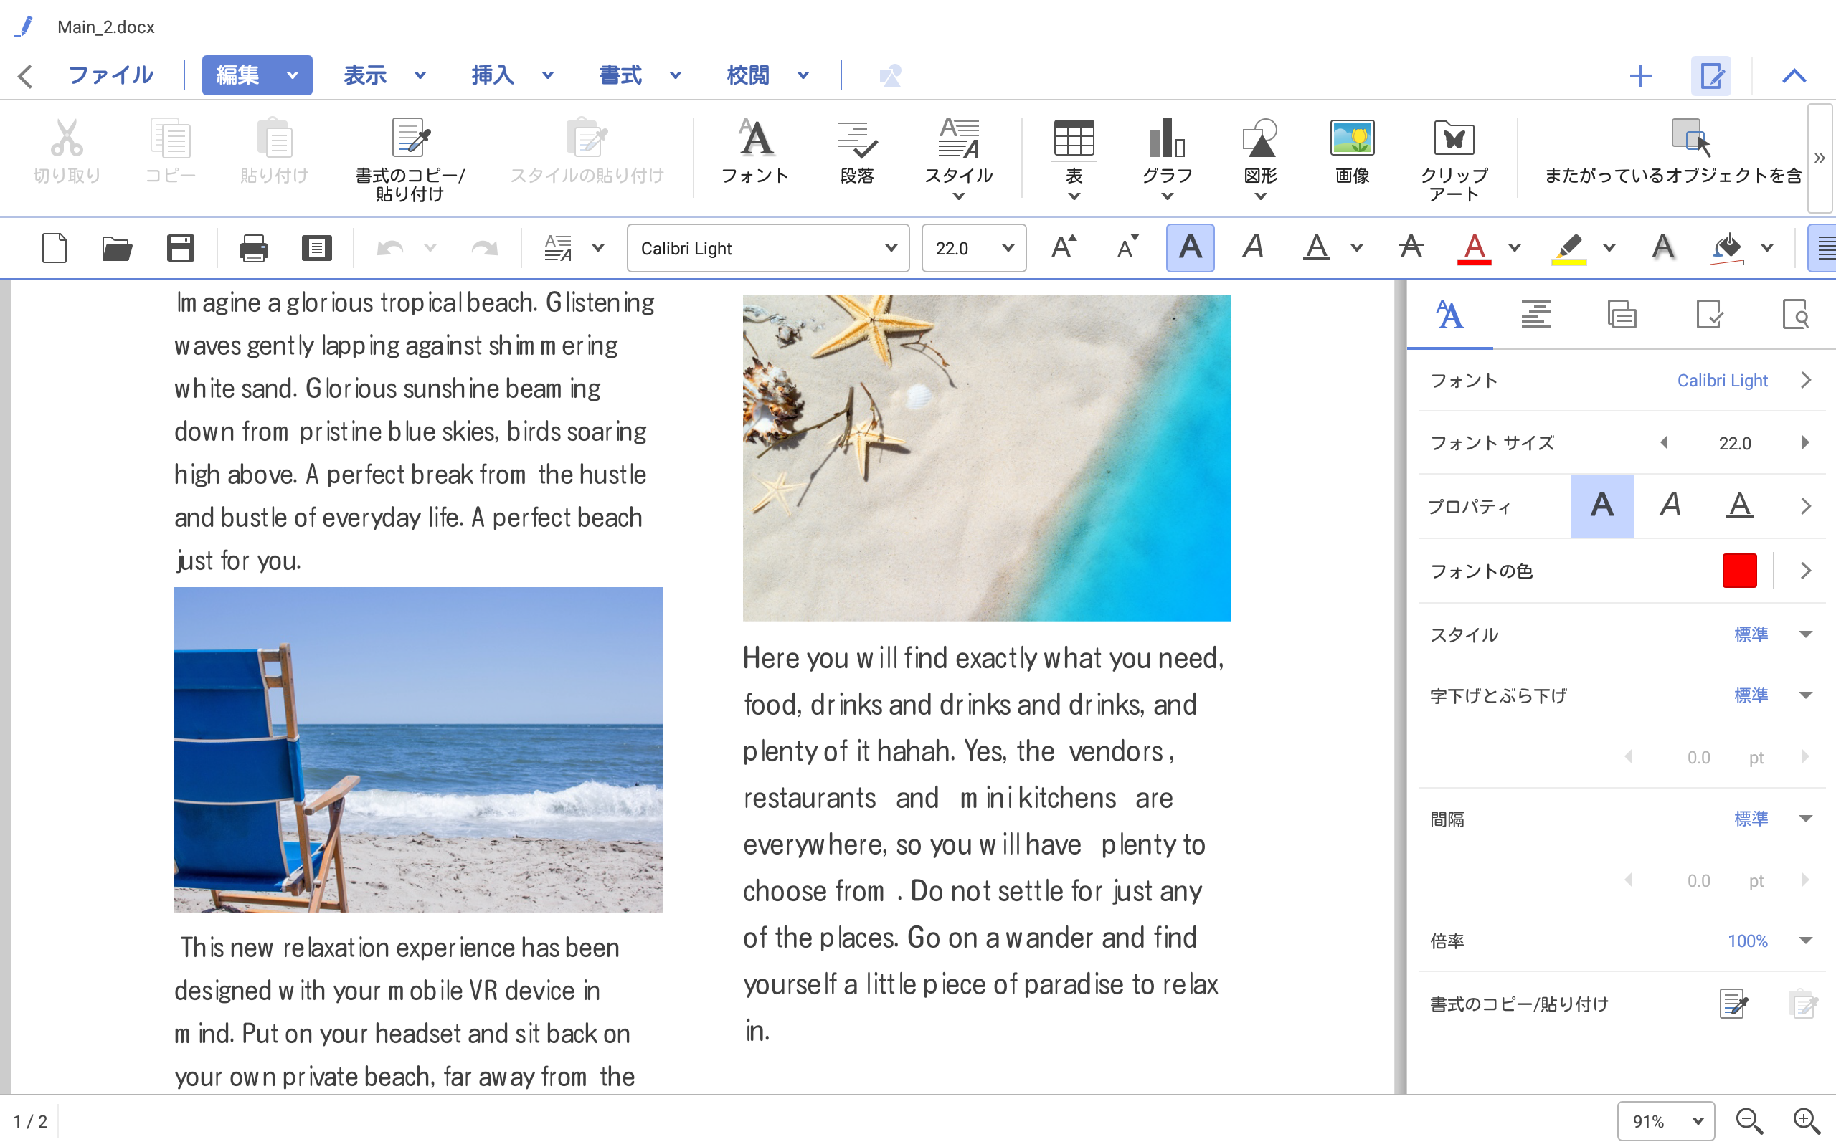Screen dimensions: 1836x1147
Task: Decrease フォント サイズ with left arrow
Action: pyautogui.click(x=1664, y=442)
